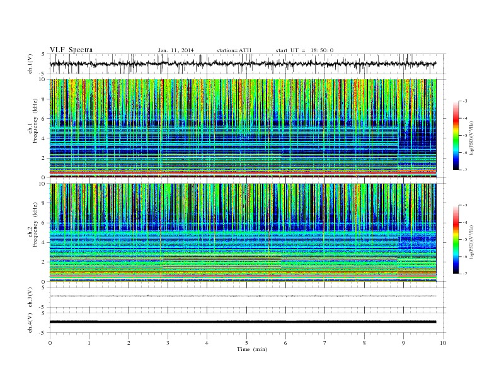The height and width of the screenshot is (385, 499).
Task: Click the "station=ATH" header label
Action: point(234,50)
